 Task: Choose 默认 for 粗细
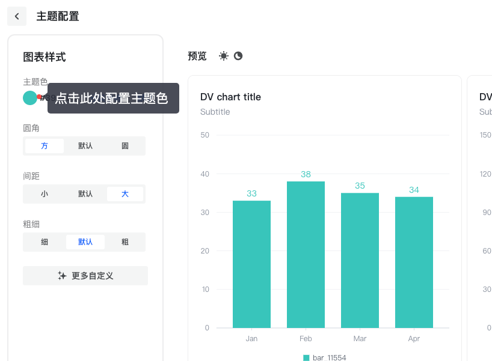click(85, 242)
